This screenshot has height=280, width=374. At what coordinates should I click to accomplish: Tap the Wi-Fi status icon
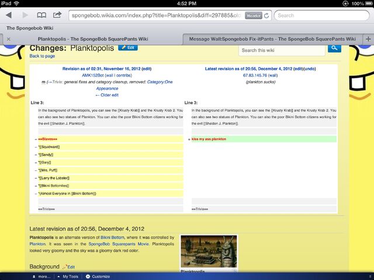pyautogui.click(x=16, y=3)
